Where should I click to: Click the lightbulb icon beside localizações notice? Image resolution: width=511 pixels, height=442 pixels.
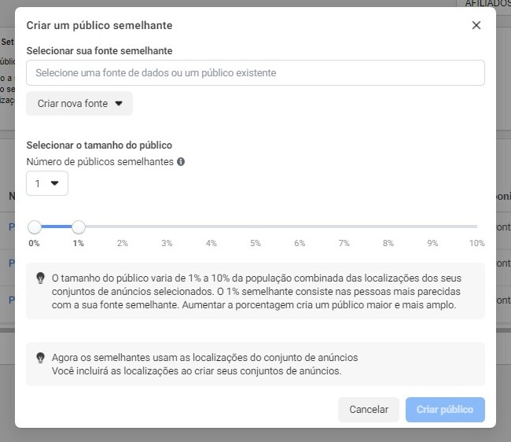[40, 358]
